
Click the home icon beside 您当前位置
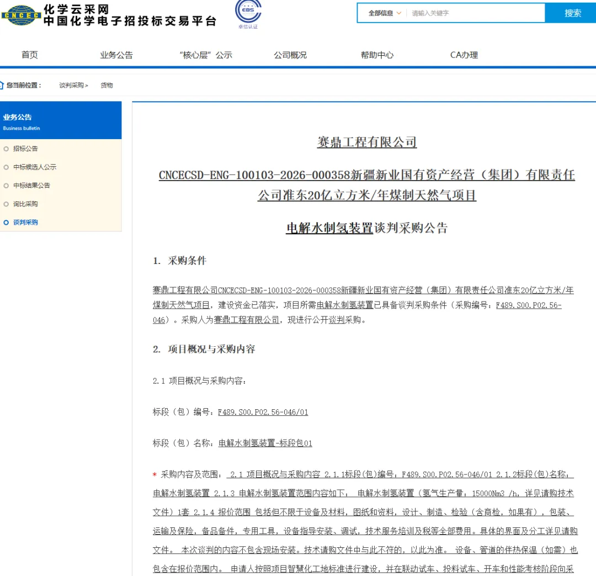click(2, 85)
